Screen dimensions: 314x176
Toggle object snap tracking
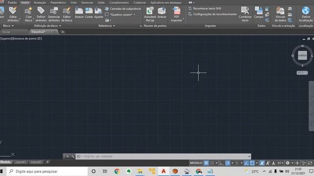pos(246,163)
